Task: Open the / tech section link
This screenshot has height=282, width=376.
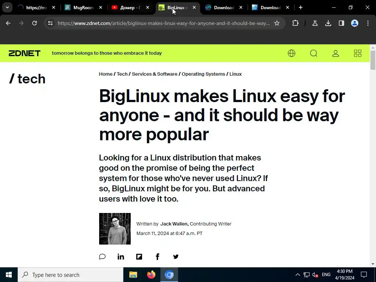Action: [27, 79]
